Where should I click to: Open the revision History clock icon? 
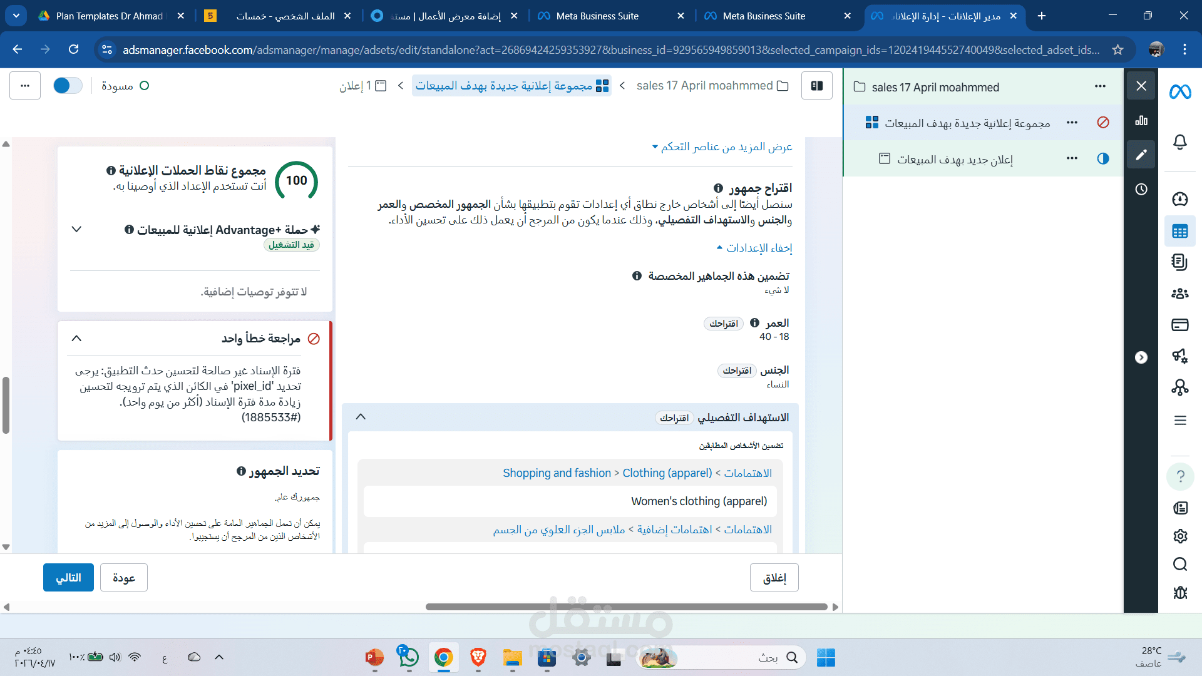1141,189
